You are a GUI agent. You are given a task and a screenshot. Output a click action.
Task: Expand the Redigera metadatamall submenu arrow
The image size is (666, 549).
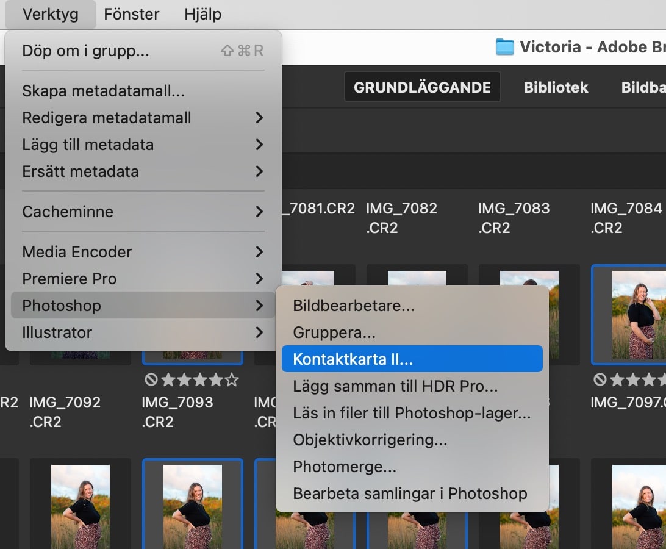point(259,118)
